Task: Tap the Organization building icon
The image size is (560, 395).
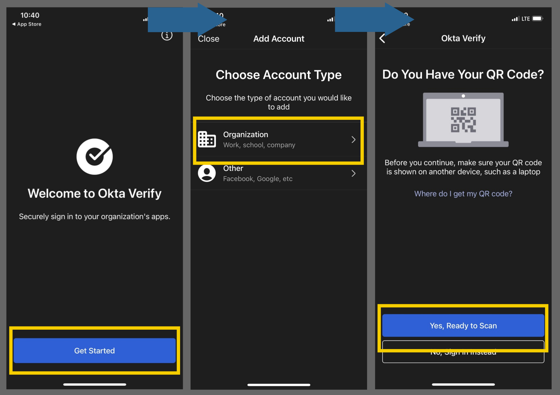Action: tap(207, 139)
